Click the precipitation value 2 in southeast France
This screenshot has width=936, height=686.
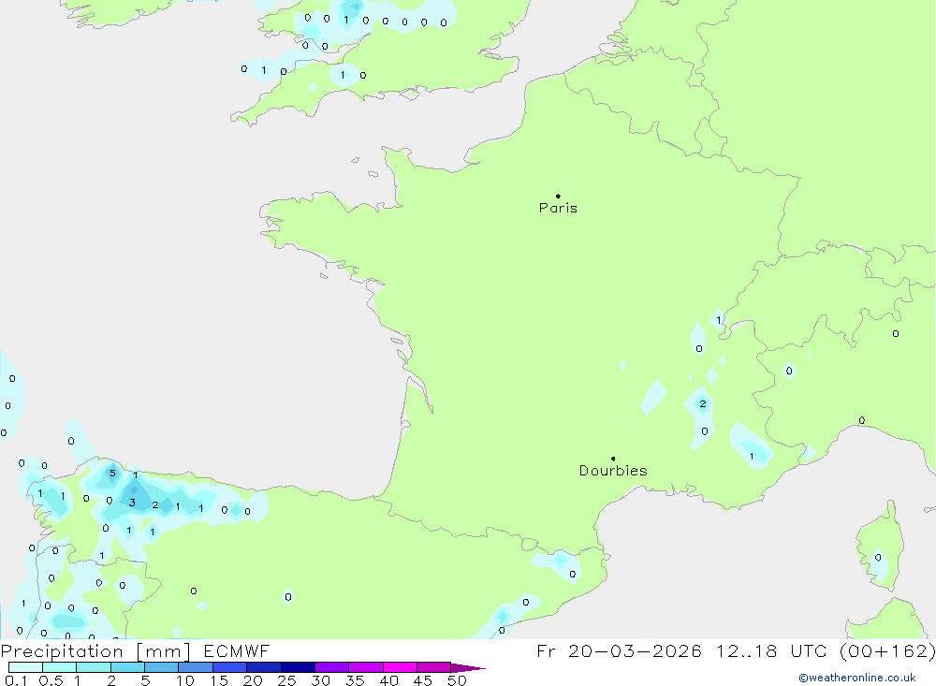click(x=703, y=404)
